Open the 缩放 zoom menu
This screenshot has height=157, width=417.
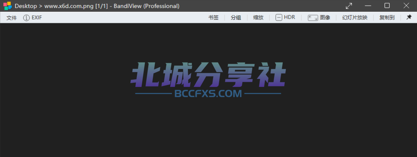click(x=258, y=18)
